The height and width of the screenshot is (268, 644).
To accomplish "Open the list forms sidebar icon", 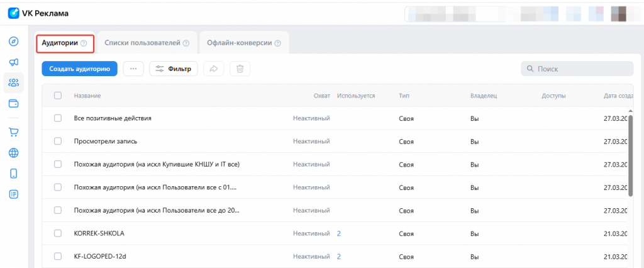I will point(14,194).
